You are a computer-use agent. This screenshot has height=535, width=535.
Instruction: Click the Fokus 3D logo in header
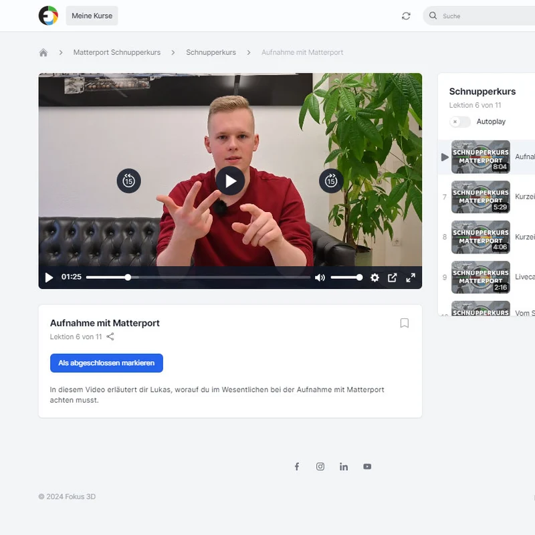click(x=48, y=15)
